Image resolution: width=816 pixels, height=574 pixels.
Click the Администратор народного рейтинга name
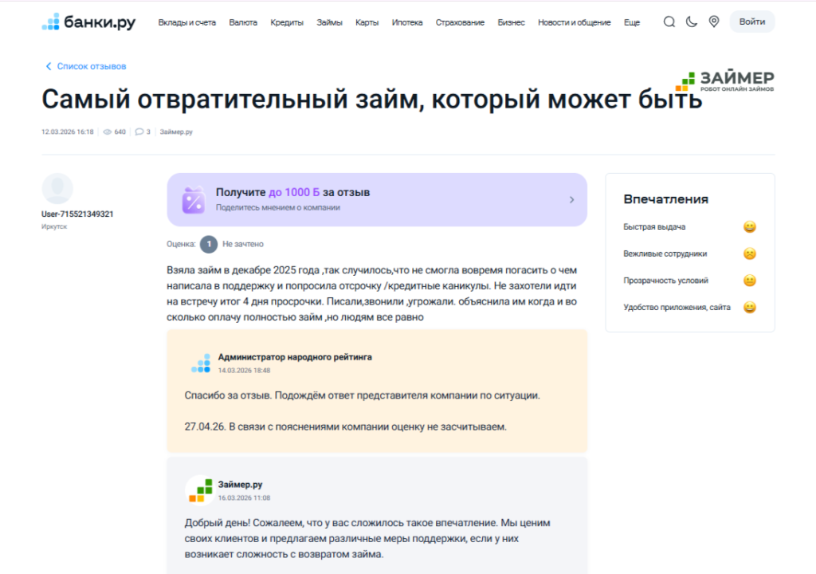[295, 357]
